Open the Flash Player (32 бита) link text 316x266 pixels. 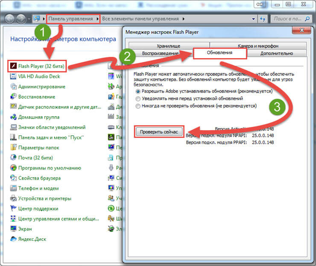41,66
